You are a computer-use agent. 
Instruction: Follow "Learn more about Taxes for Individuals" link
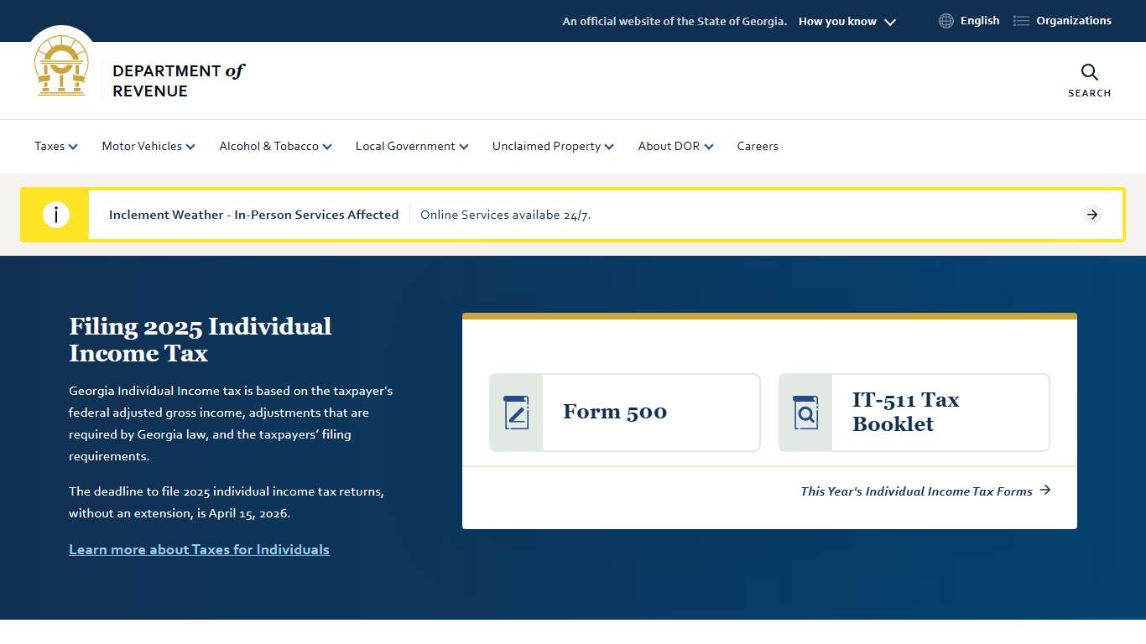[x=199, y=549]
